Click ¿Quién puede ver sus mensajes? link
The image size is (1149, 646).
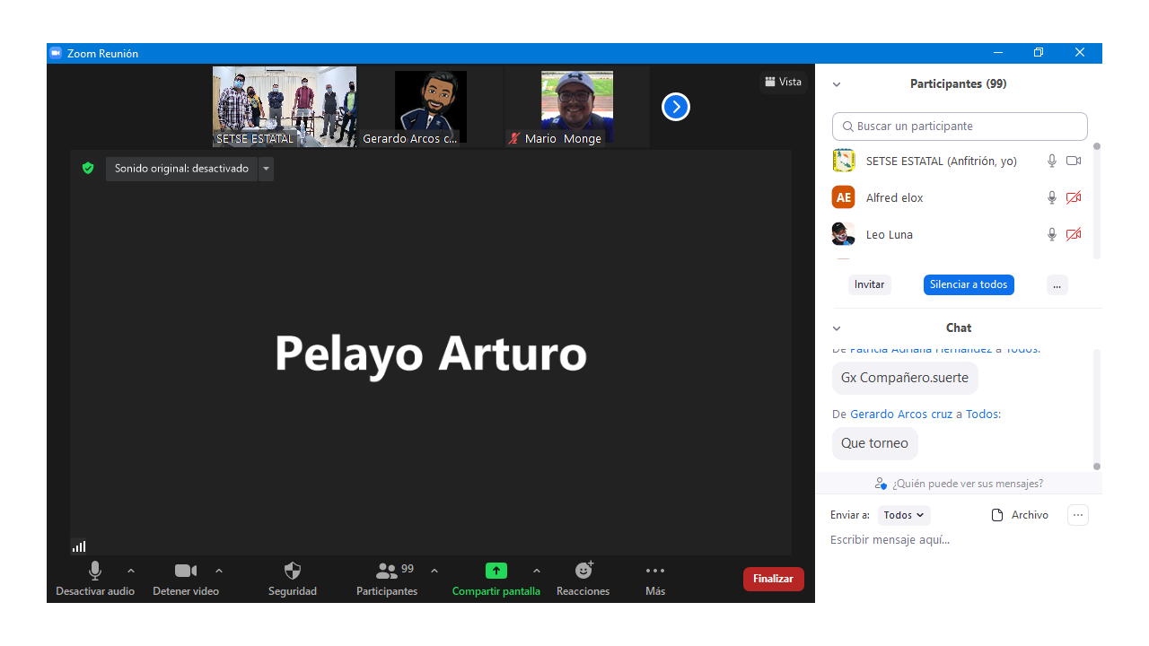coord(968,484)
